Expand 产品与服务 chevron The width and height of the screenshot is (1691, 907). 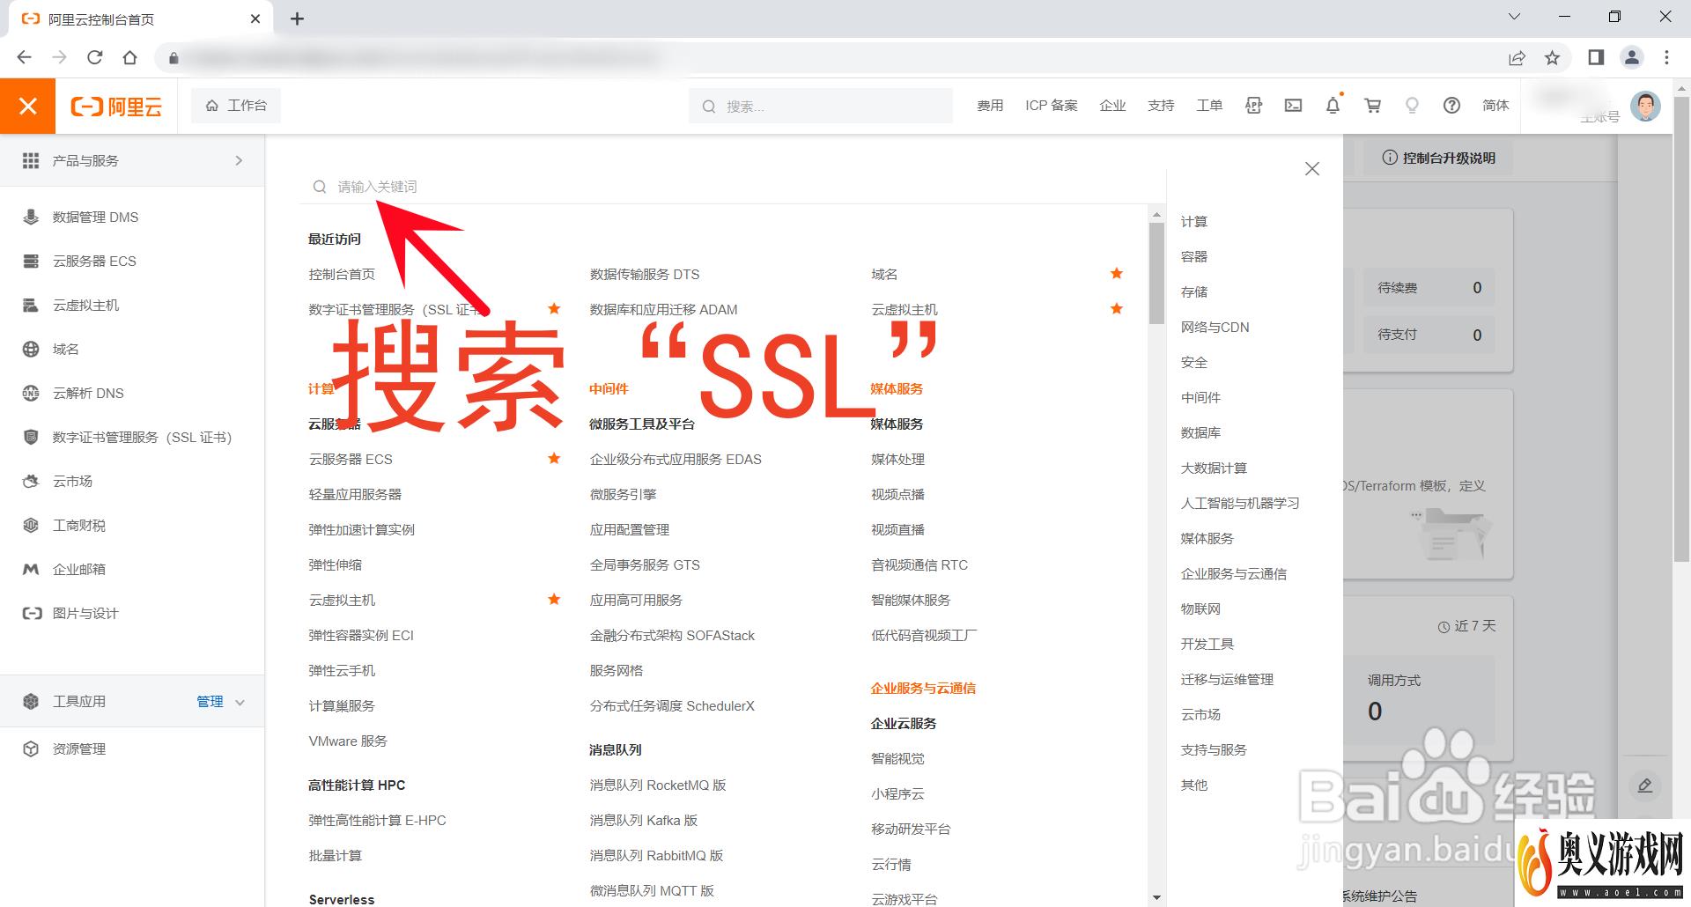239,160
